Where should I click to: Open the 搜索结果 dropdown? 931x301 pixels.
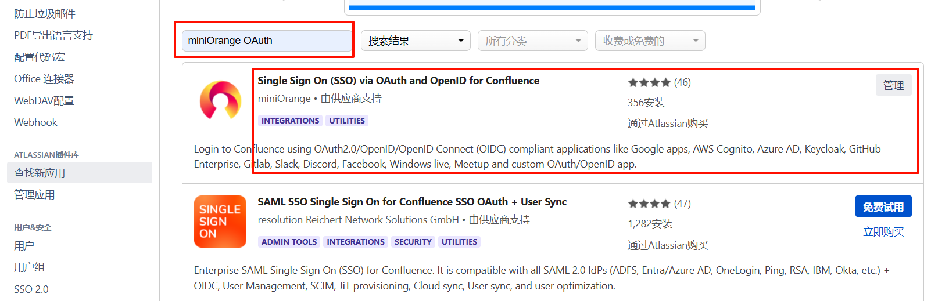tap(416, 41)
